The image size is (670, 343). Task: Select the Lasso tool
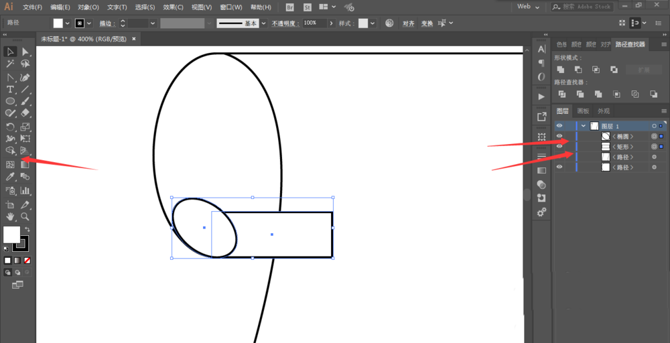coord(25,64)
